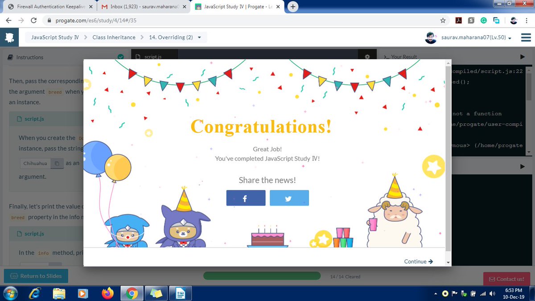Share the news on Twitter

tap(289, 198)
